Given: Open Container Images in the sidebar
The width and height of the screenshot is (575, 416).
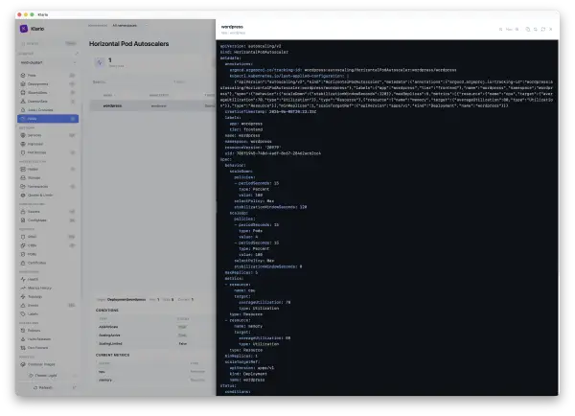Looking at the screenshot, I should [48, 364].
